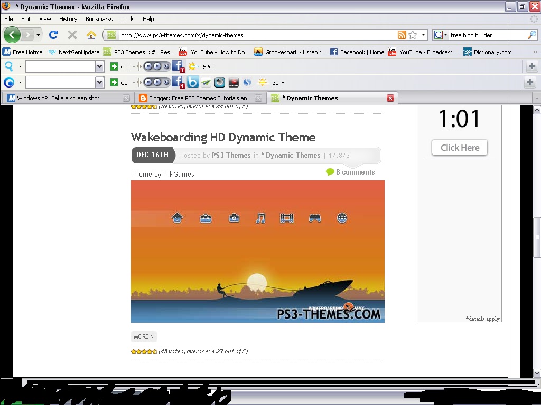Image resolution: width=541 pixels, height=405 pixels.
Task: Reload the page with the blue refresh icon
Action: [x=53, y=35]
